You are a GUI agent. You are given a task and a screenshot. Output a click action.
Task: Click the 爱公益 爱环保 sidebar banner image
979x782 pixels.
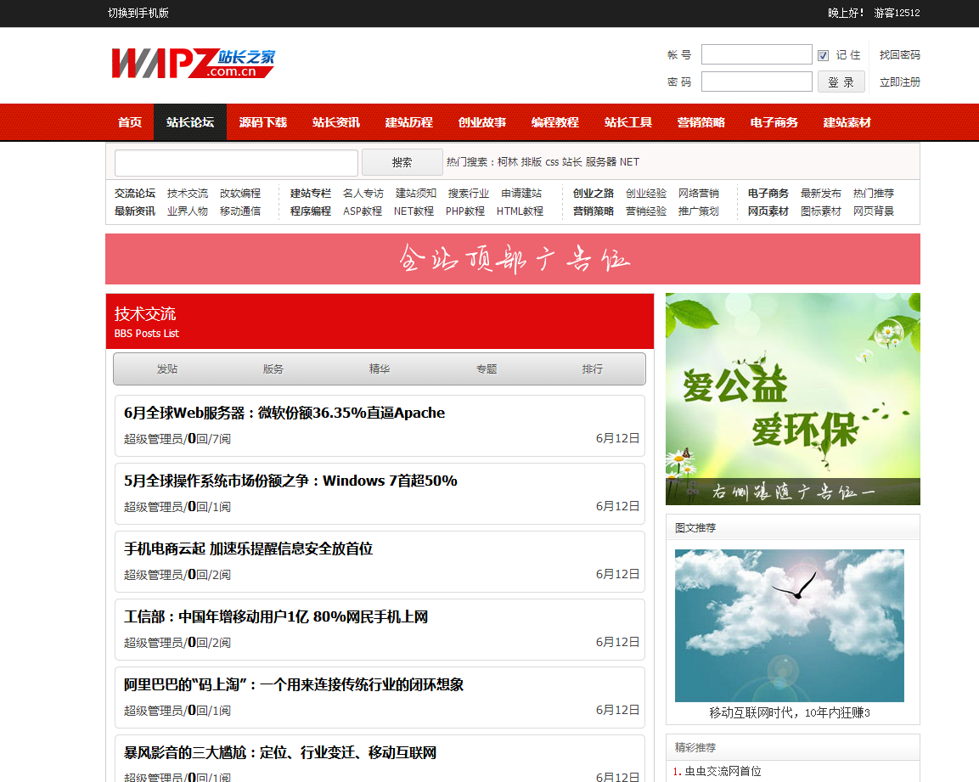coord(792,399)
